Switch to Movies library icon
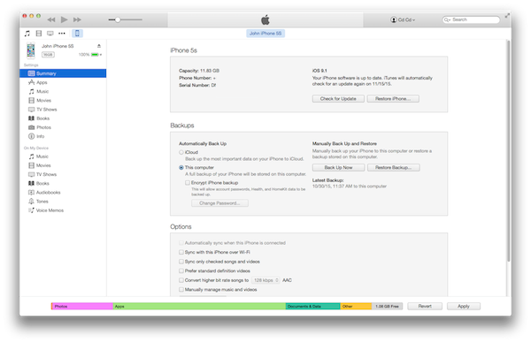531x343 pixels. (x=39, y=33)
